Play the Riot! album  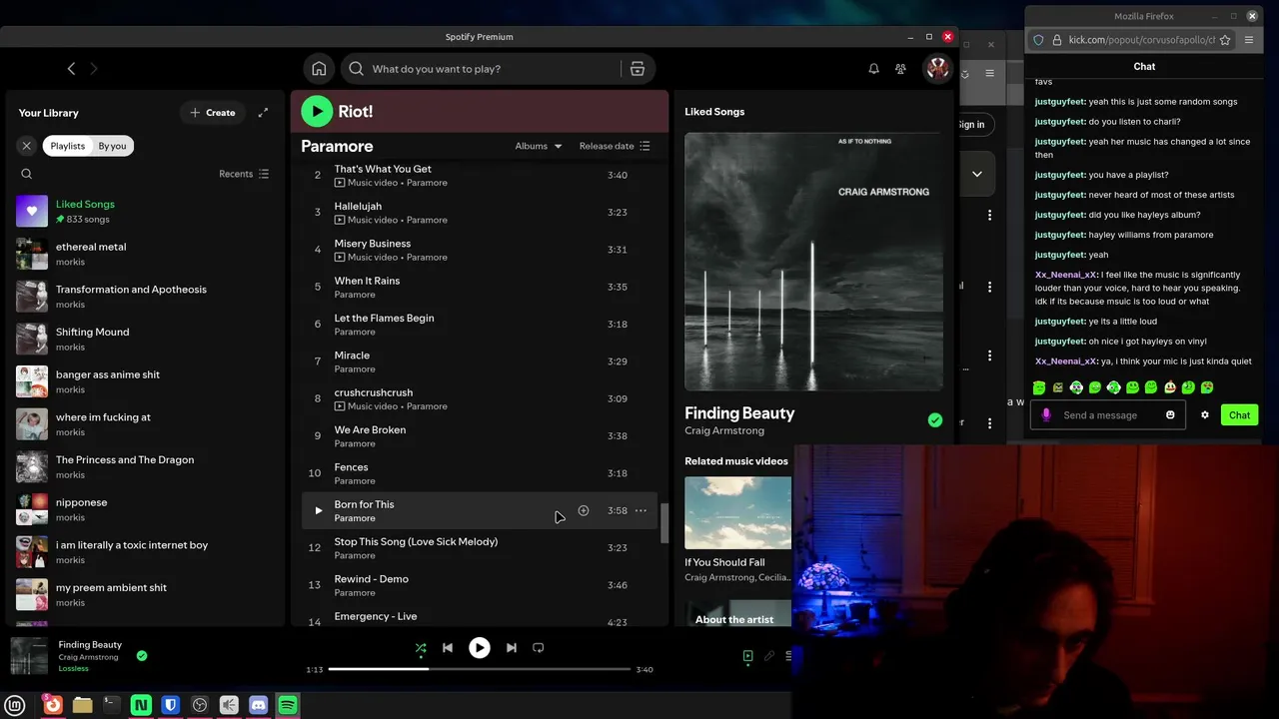[x=317, y=111]
